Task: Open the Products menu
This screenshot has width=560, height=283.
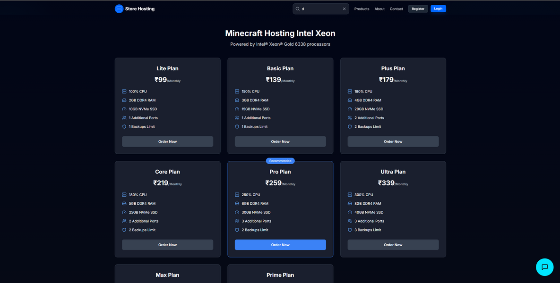Action: click(362, 9)
